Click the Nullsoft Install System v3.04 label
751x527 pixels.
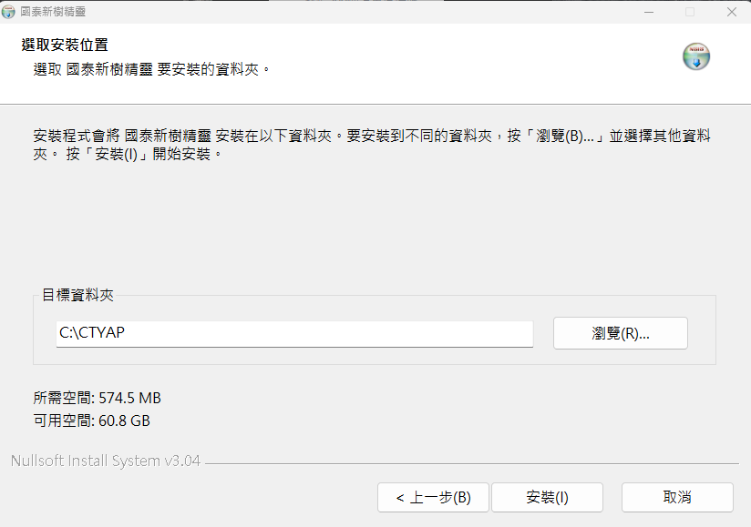click(x=106, y=461)
